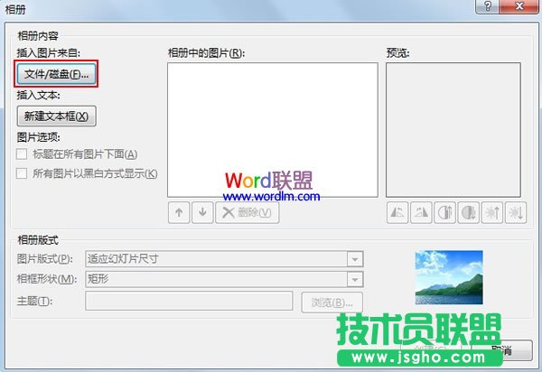Decrease contrast with the contrast-down icon
This screenshot has height=372, width=542.
pos(468,212)
